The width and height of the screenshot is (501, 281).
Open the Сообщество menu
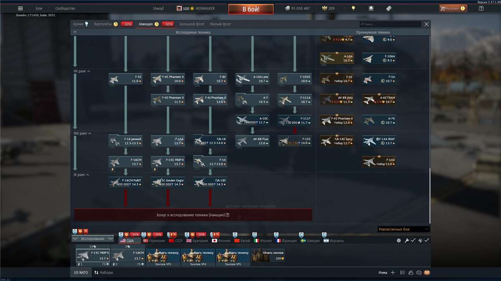pos(65,8)
